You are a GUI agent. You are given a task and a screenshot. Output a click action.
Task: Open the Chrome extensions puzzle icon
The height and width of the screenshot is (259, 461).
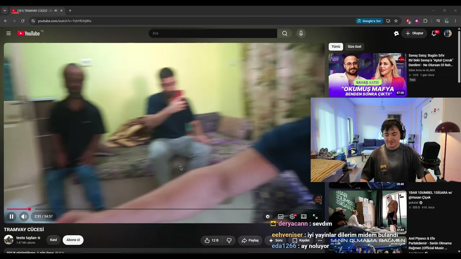tap(425, 21)
